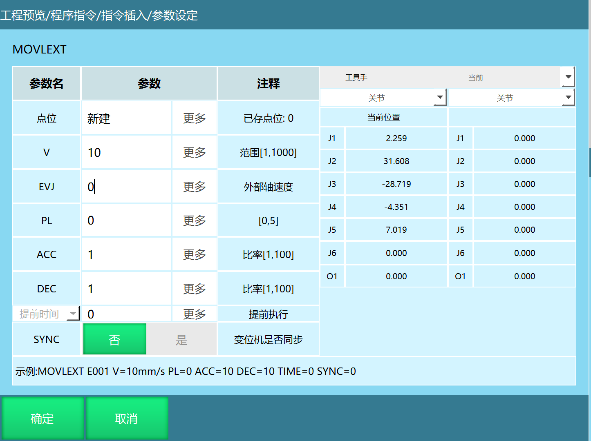Click the V speed input field
This screenshot has height=441, width=591.
126,152
